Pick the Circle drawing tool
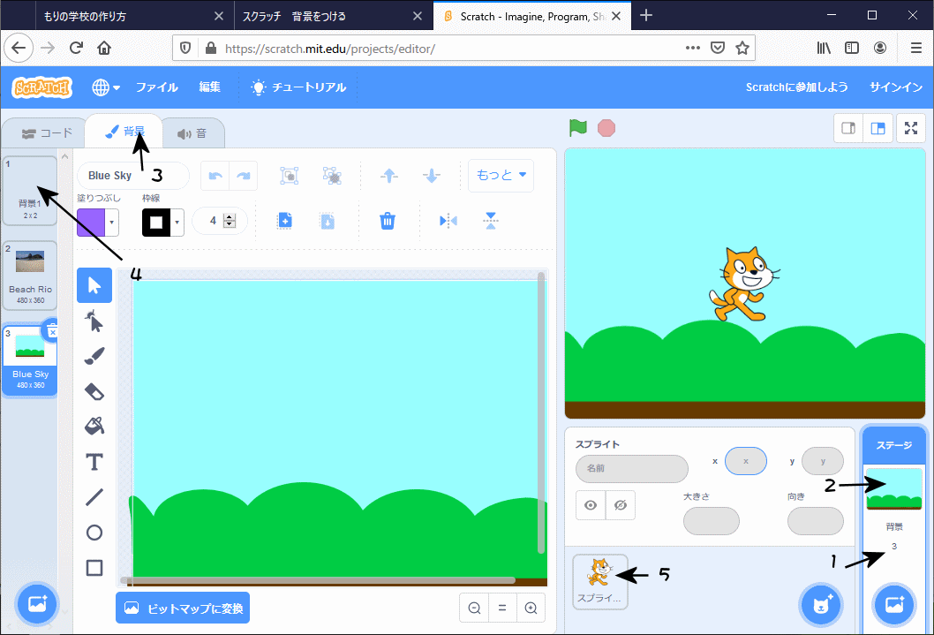 [x=94, y=533]
